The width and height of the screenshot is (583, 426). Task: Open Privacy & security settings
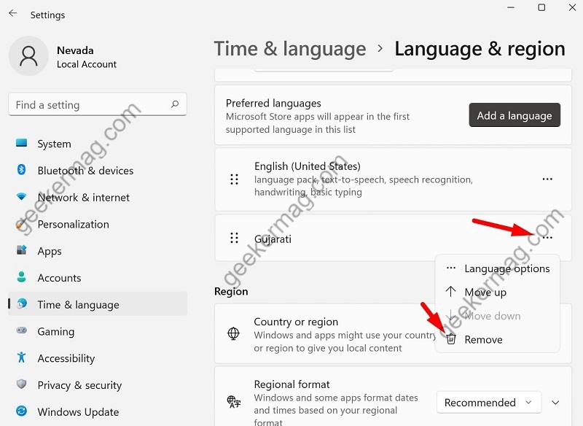click(98, 384)
